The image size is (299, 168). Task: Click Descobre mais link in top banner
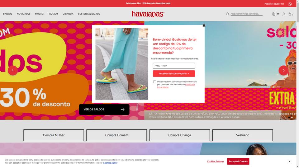click(163, 3)
